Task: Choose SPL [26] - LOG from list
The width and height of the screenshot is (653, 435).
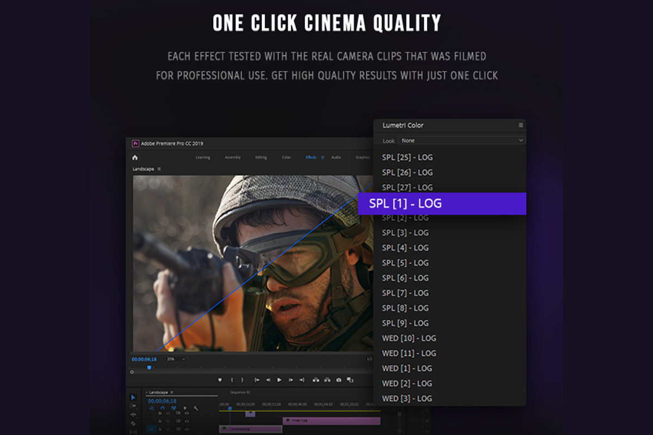Action: 407,172
